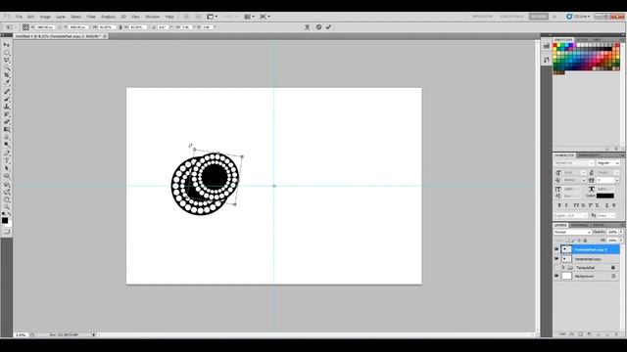Image resolution: width=627 pixels, height=352 pixels.
Task: Click the canvas vertical scrollbar
Action: [x=537, y=186]
